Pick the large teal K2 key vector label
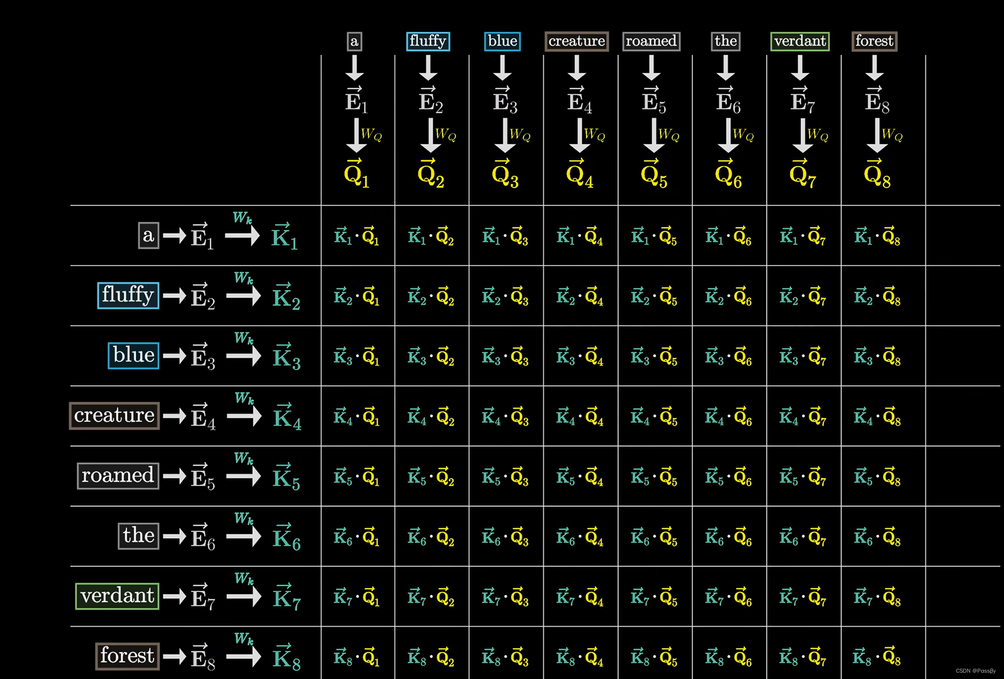1004x679 pixels. pos(286,296)
